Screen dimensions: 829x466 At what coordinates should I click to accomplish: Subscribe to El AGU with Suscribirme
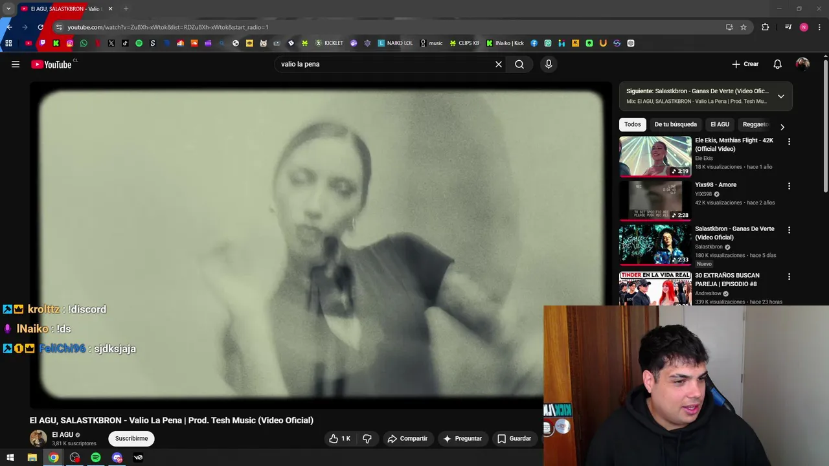[131, 438]
